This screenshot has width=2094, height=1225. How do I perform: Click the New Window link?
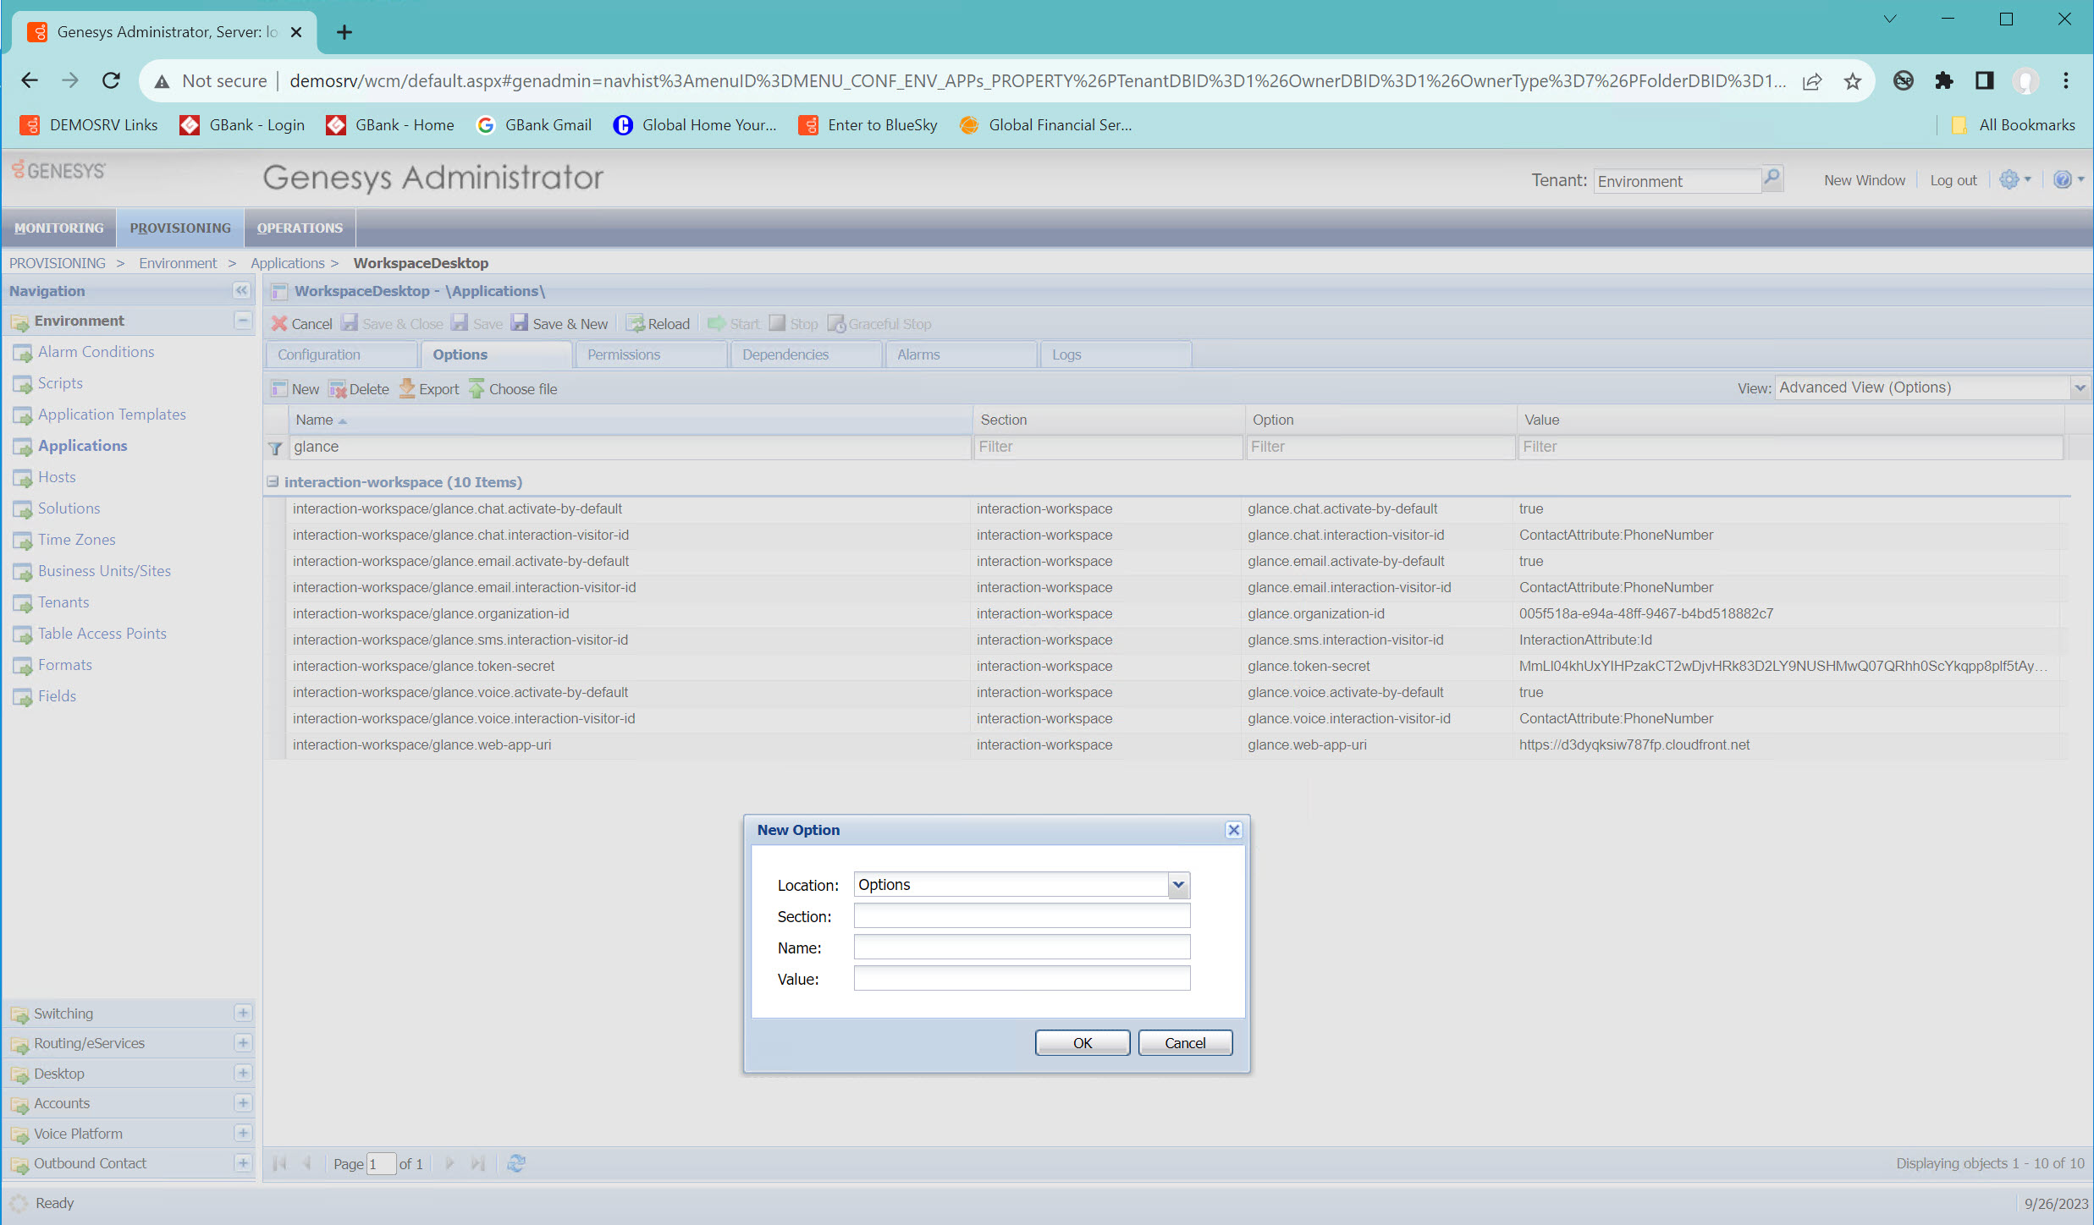click(x=1864, y=180)
